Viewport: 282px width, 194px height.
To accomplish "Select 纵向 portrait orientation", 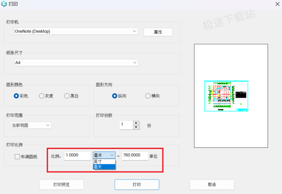I will coord(115,96).
